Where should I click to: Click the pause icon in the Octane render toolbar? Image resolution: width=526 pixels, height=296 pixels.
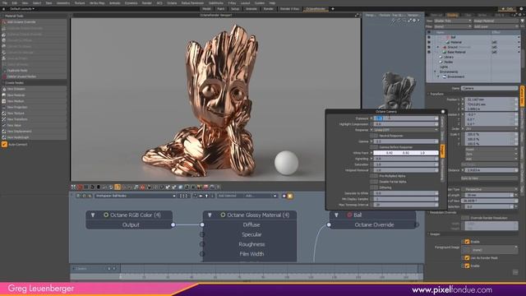pyautogui.click(x=85, y=187)
